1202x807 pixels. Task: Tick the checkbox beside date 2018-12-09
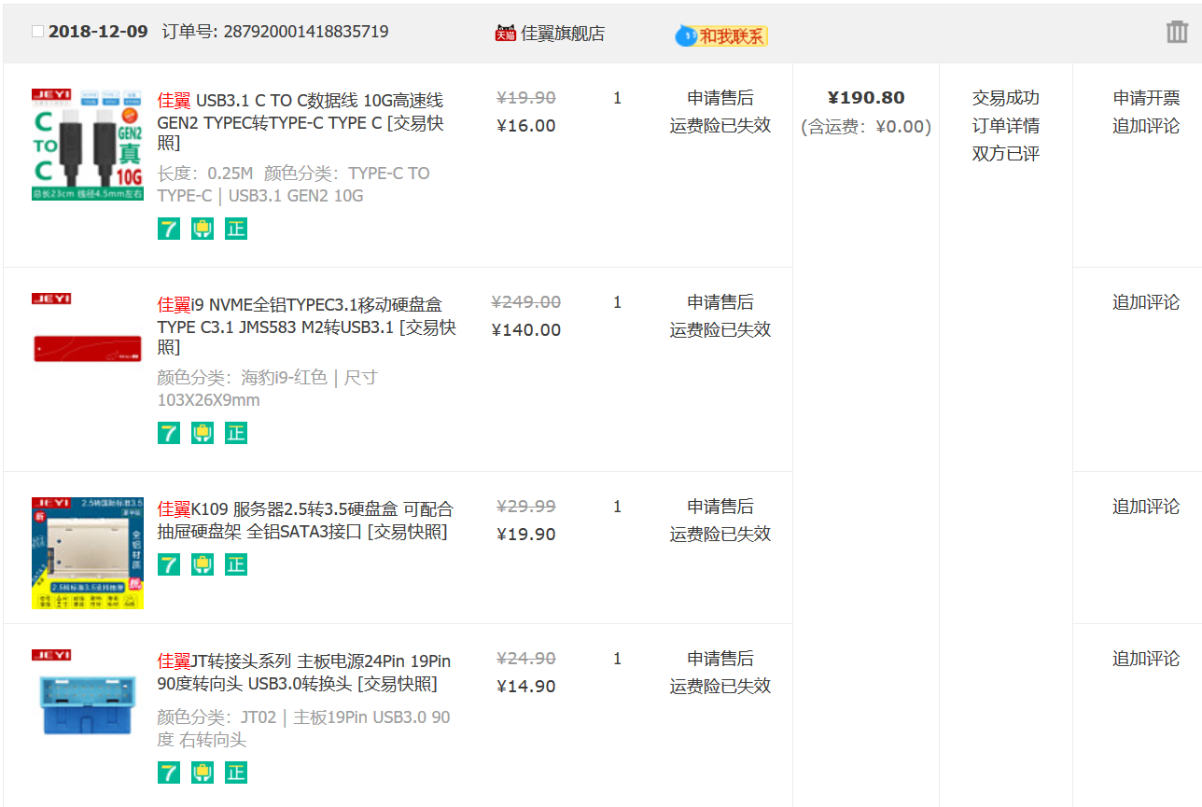[x=37, y=32]
